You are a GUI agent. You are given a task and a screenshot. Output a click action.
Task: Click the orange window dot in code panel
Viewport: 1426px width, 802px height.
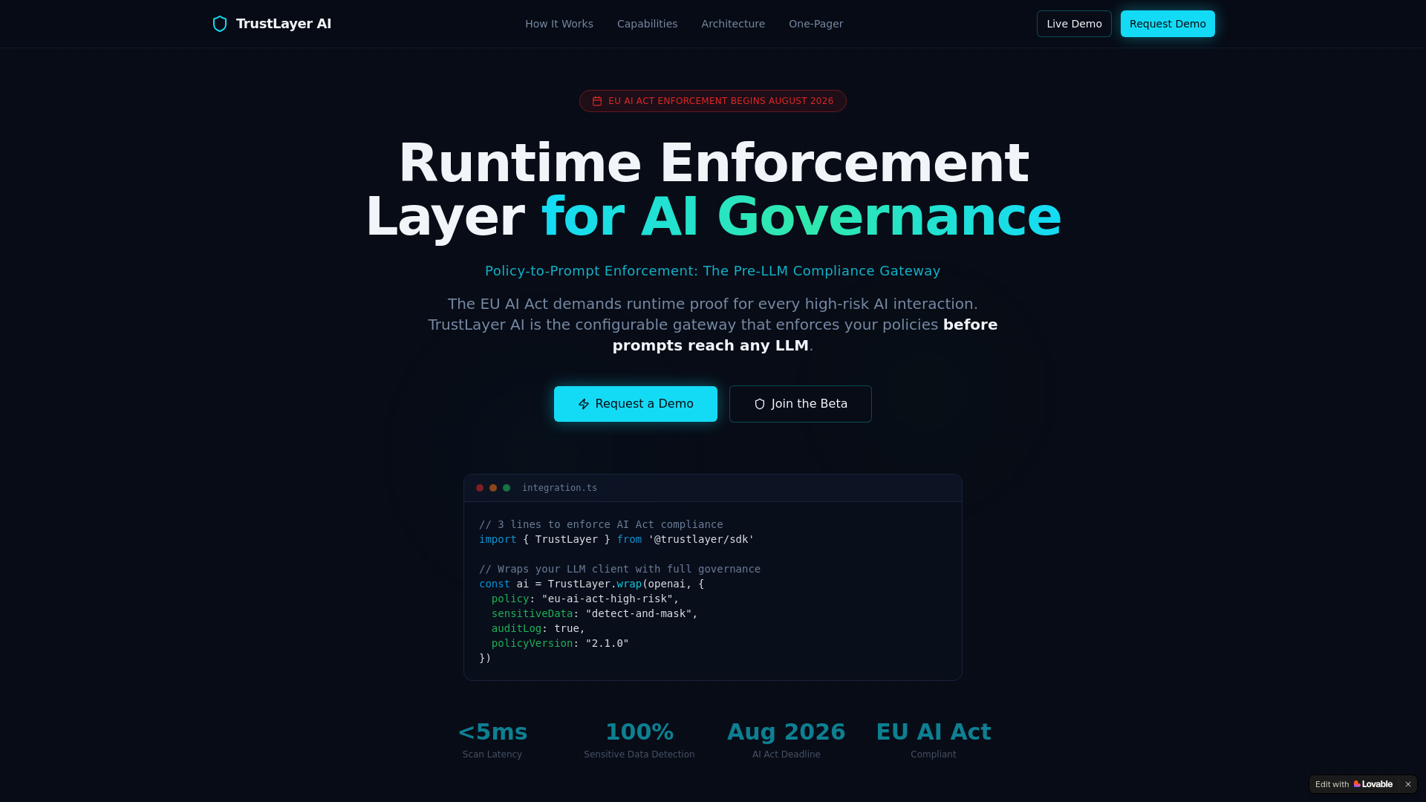click(493, 488)
